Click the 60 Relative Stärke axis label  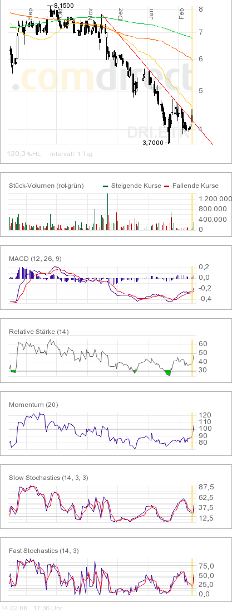(x=203, y=343)
